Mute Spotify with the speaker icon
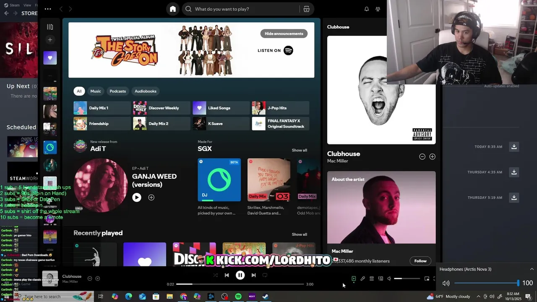The width and height of the screenshot is (537, 302). (x=389, y=279)
